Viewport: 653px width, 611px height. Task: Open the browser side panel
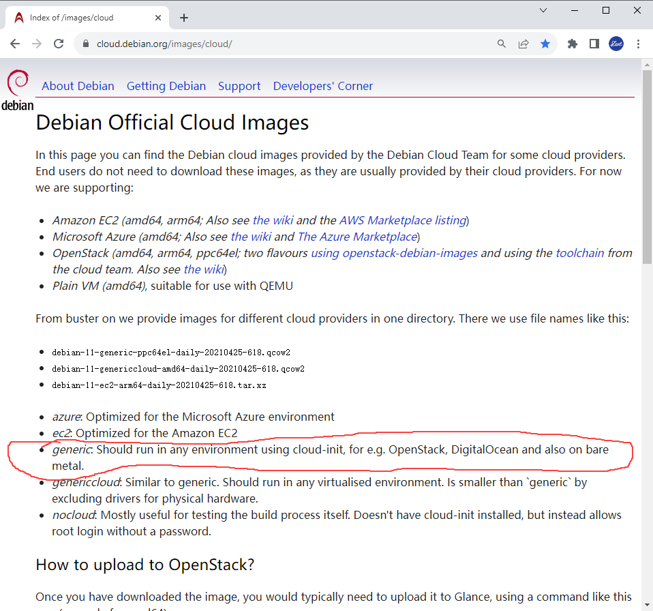pyautogui.click(x=594, y=44)
